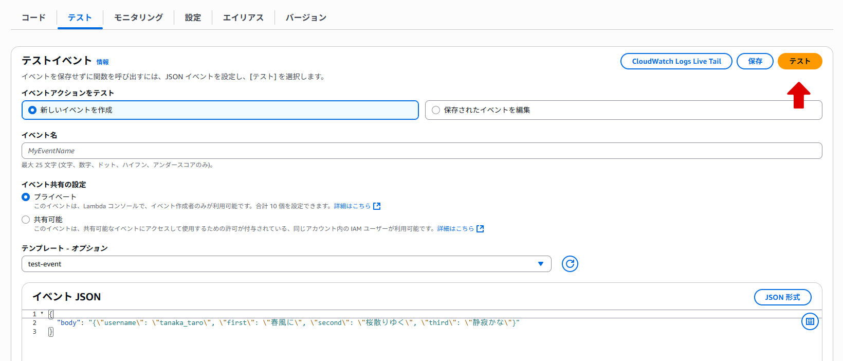Run the orange テスト button

800,61
